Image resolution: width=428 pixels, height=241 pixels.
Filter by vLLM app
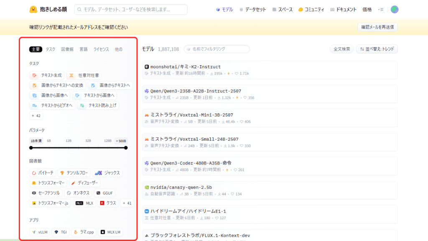coord(40,232)
